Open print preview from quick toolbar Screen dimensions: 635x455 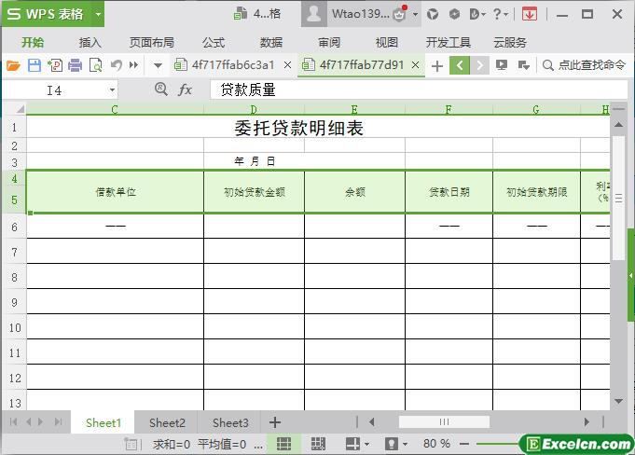coord(95,65)
